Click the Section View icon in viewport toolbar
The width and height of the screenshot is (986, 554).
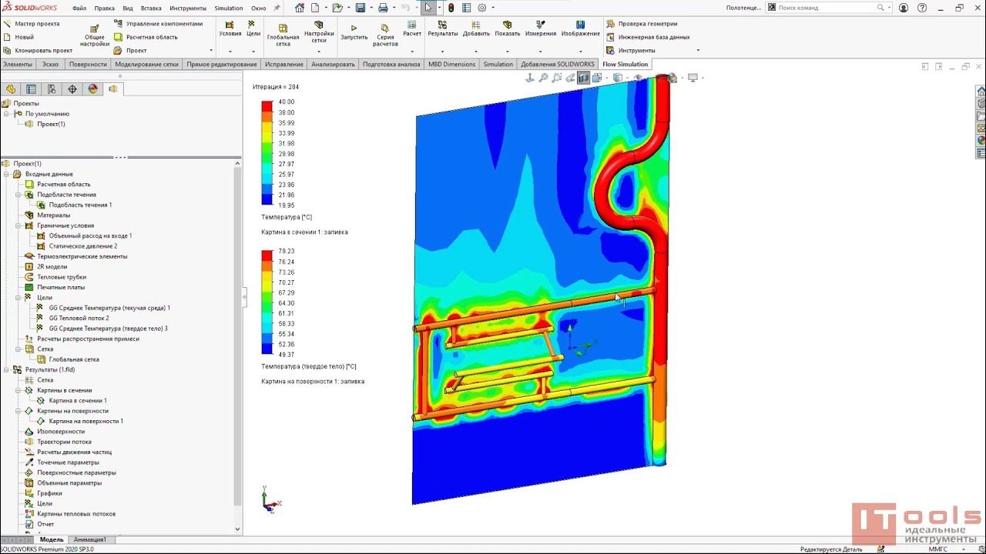(x=583, y=78)
